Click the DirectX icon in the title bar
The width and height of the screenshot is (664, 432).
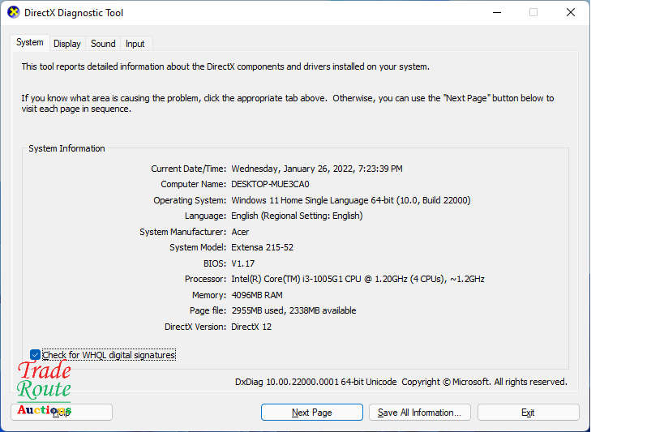coord(14,13)
